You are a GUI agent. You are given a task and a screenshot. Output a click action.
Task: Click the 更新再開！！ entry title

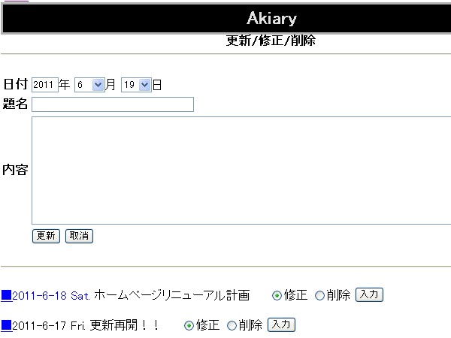point(124,325)
